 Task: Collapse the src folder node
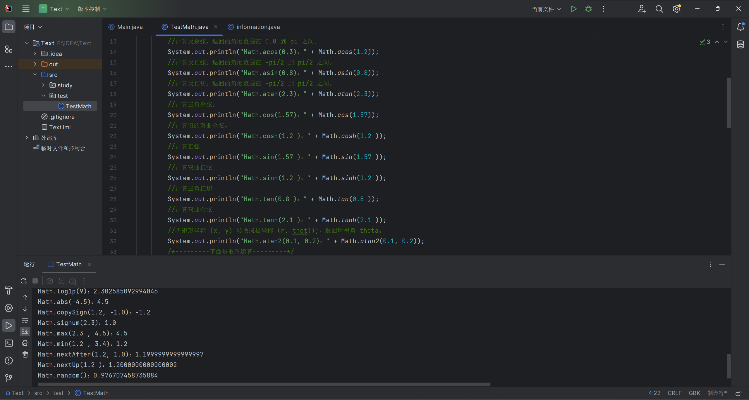point(35,74)
